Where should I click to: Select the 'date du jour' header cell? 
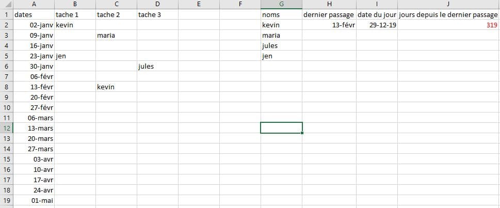tap(377, 15)
